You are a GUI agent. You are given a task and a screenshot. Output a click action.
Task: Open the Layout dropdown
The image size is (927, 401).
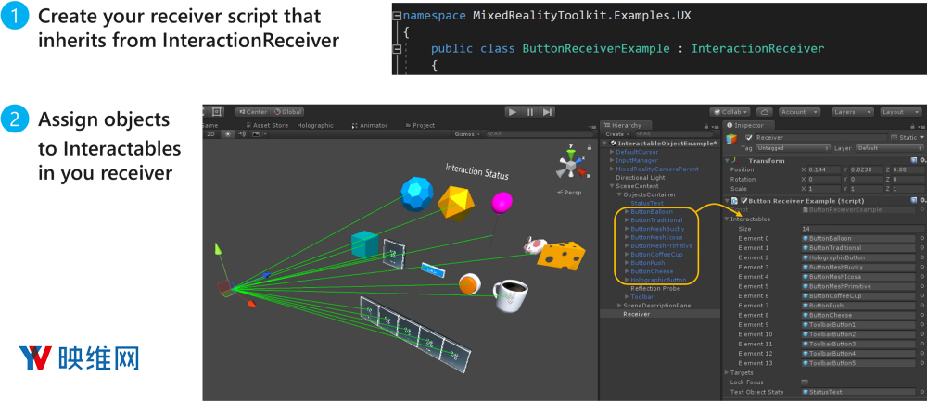pyautogui.click(x=899, y=112)
